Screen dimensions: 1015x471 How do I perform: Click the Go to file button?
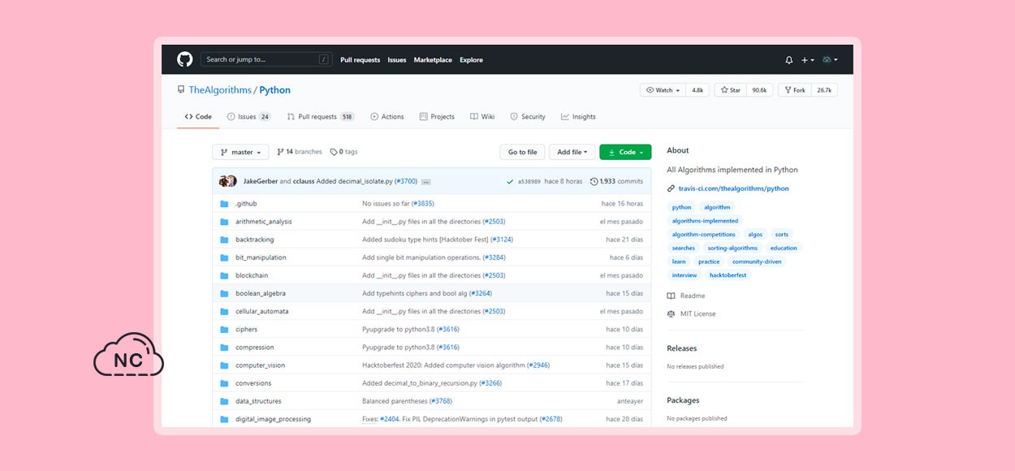pyautogui.click(x=522, y=152)
